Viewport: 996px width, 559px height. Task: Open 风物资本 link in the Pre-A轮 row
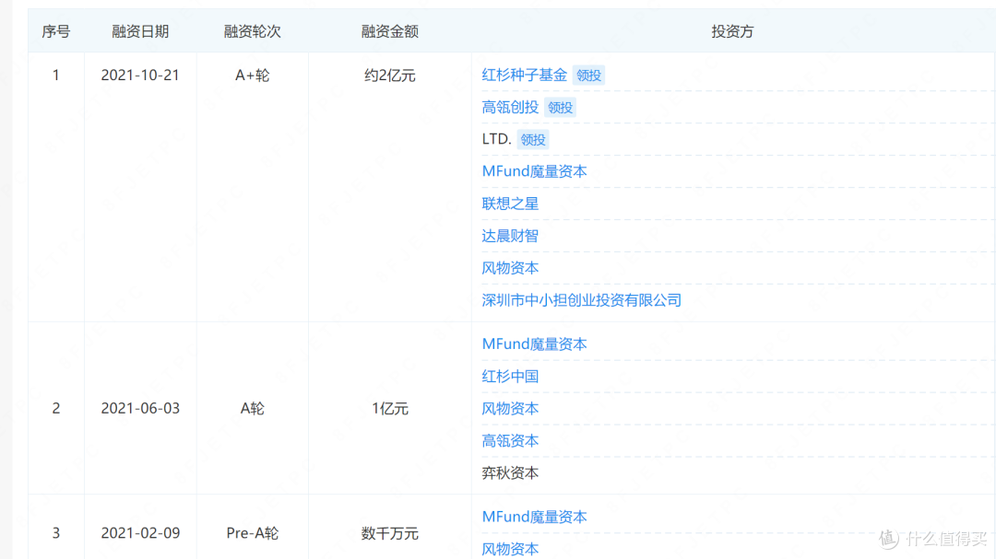pos(510,549)
